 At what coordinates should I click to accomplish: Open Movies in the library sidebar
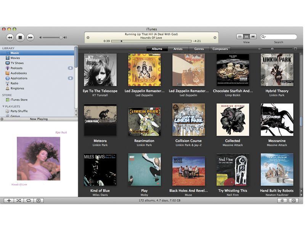coord(37,58)
